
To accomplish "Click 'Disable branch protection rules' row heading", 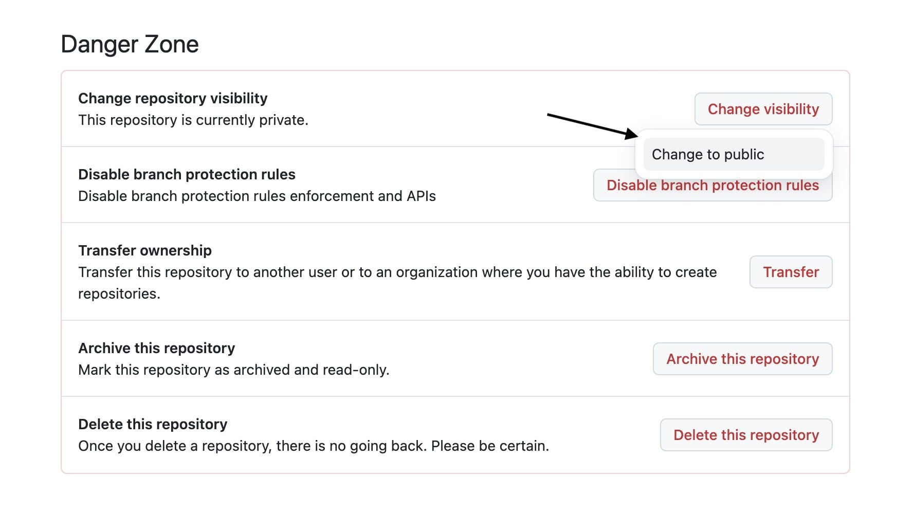I will click(187, 174).
